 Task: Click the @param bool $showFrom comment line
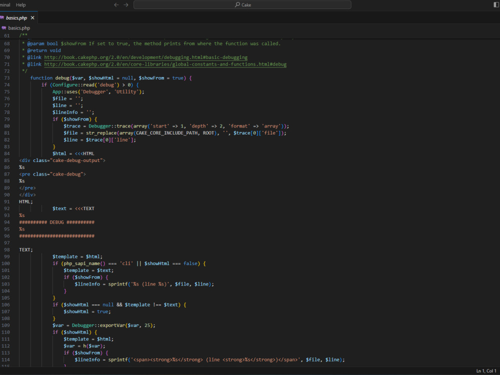point(151,43)
